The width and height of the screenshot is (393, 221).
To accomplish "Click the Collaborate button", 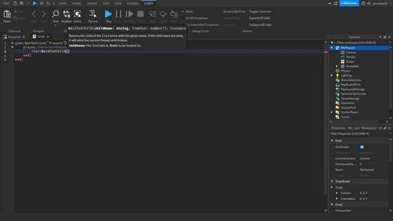I will click(349, 3).
